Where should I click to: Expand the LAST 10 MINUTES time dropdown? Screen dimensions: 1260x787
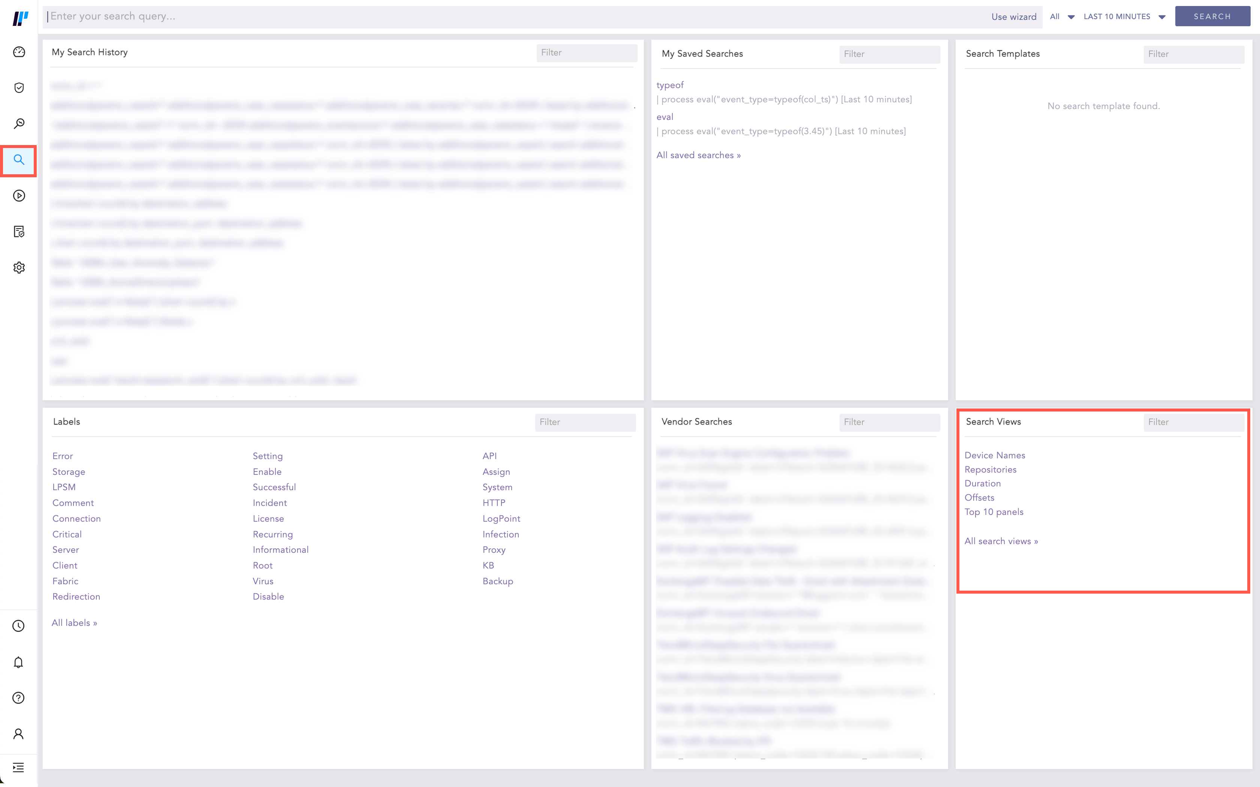pyautogui.click(x=1124, y=16)
